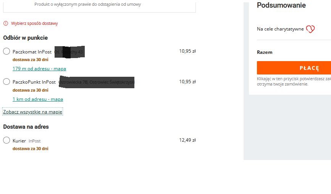The width and height of the screenshot is (331, 194).
Task: Click the "Podsumowanie" summary heading
Action: [x=281, y=5]
